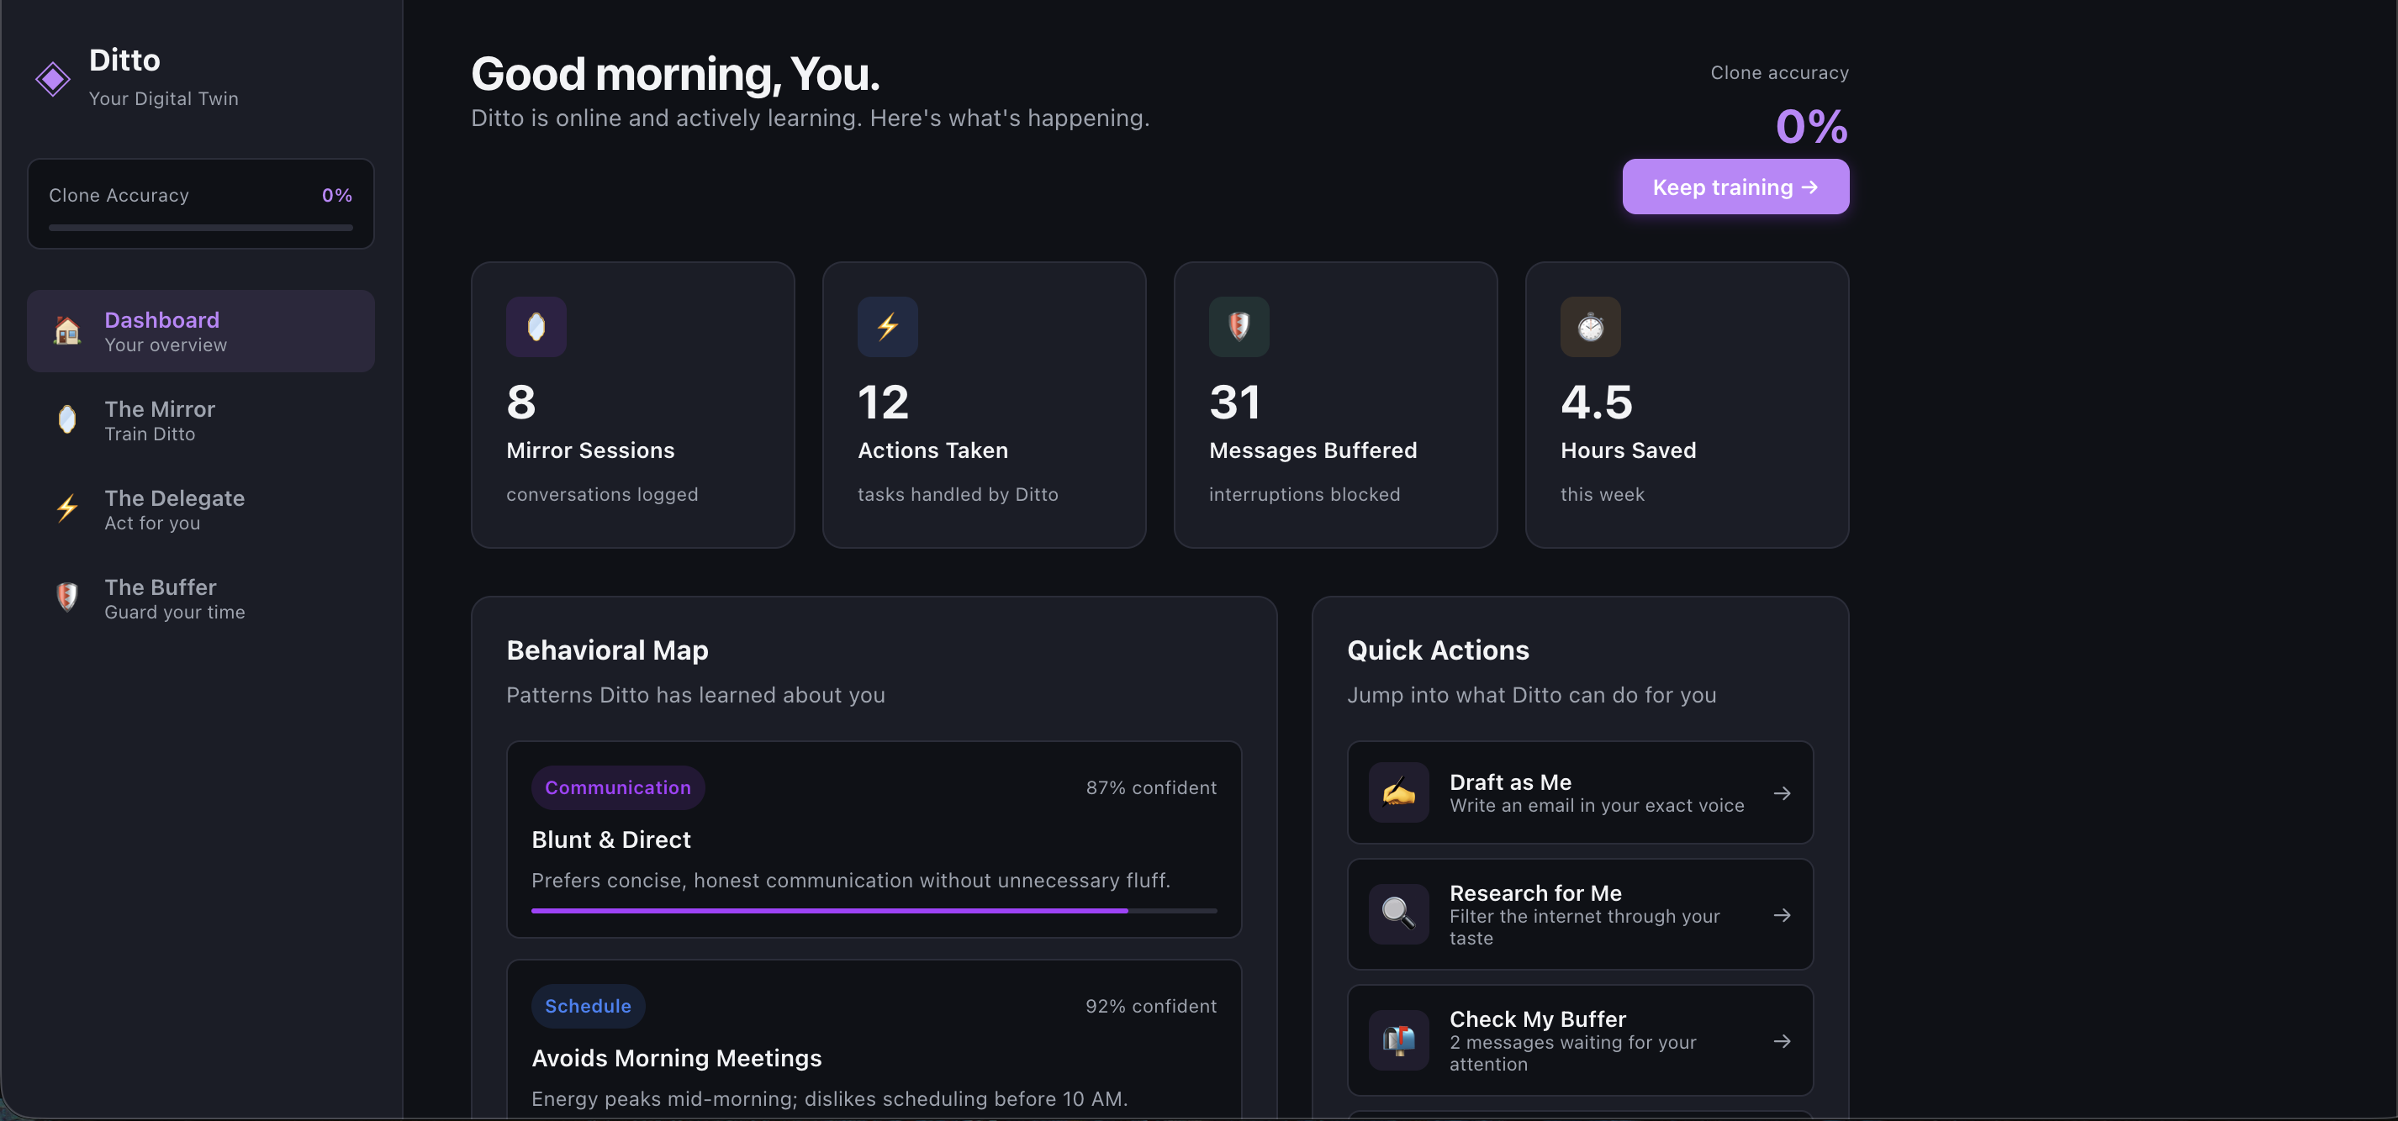This screenshot has width=2398, height=1121.
Task: Click the Actions Taken lightning icon
Action: [887, 327]
